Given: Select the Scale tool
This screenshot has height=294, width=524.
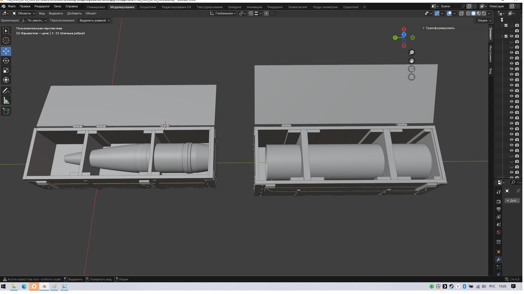Looking at the screenshot, I should [6, 70].
